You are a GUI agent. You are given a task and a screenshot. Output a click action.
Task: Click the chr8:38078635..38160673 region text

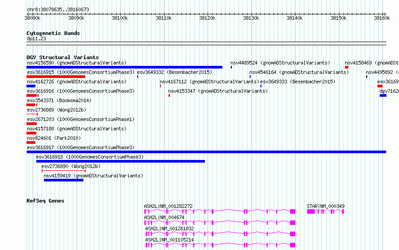point(58,10)
